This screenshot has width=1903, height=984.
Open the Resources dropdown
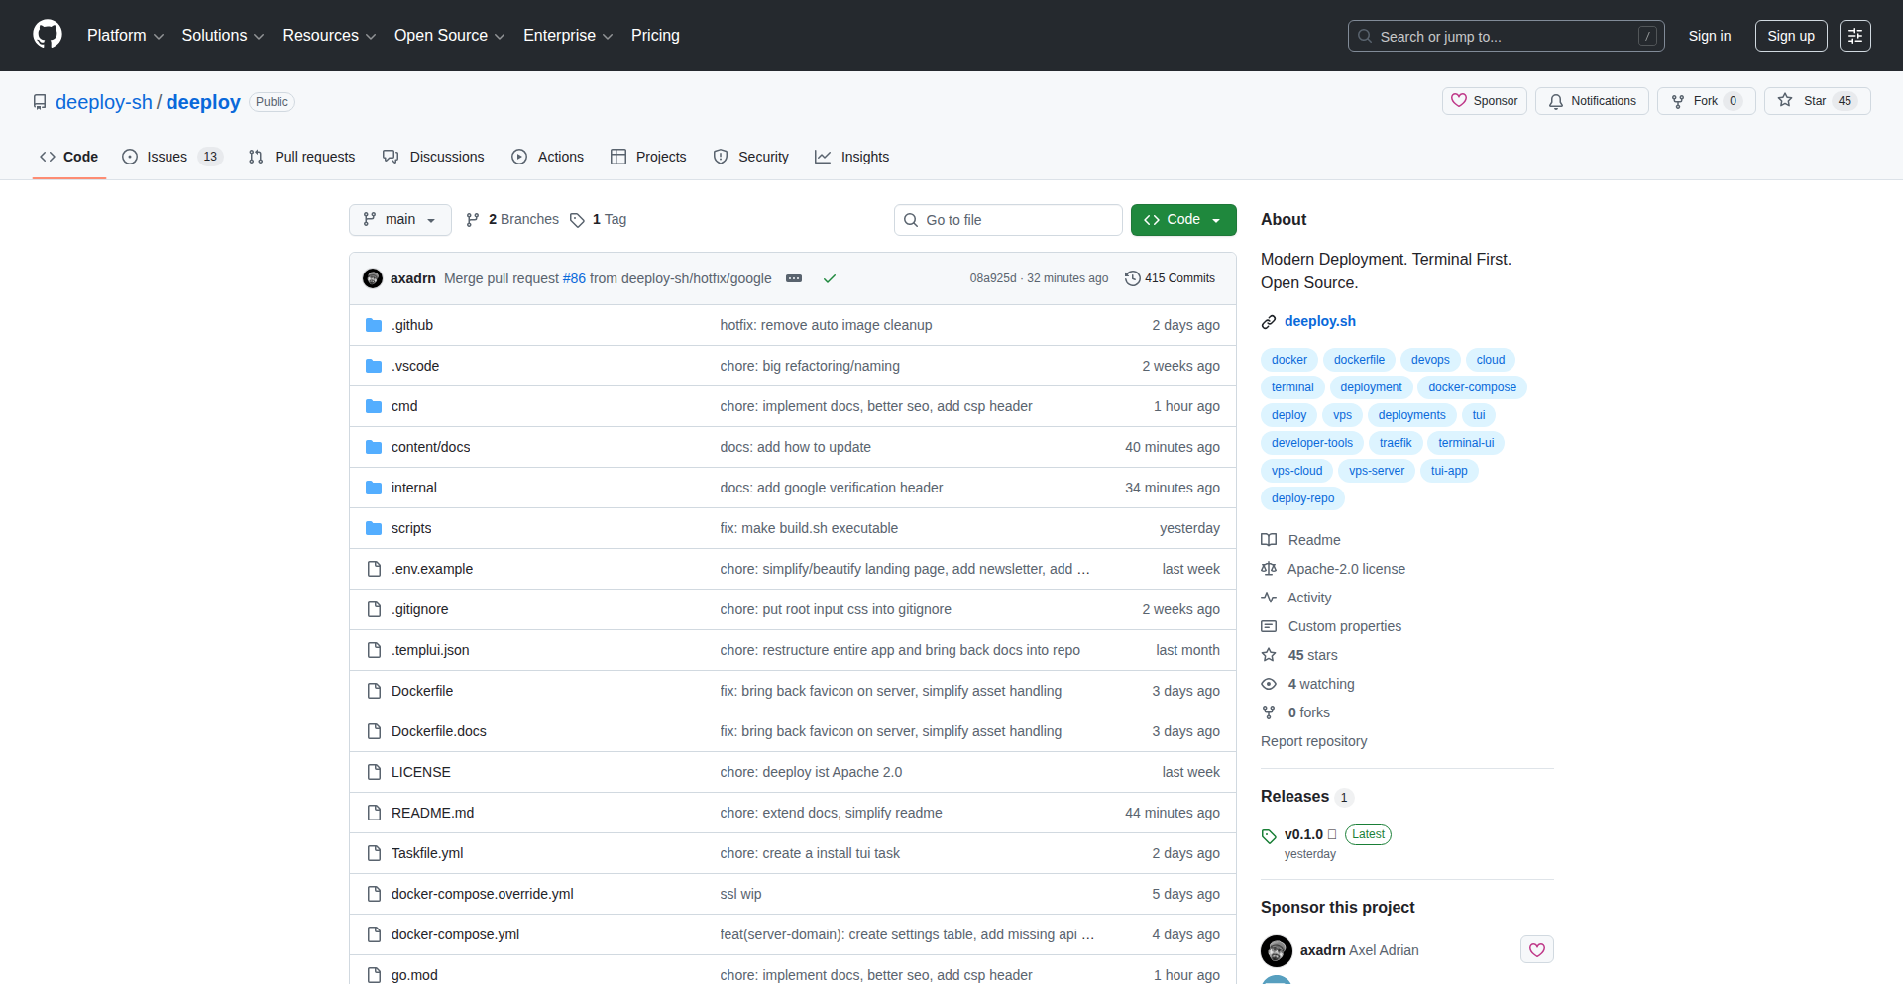point(329,36)
